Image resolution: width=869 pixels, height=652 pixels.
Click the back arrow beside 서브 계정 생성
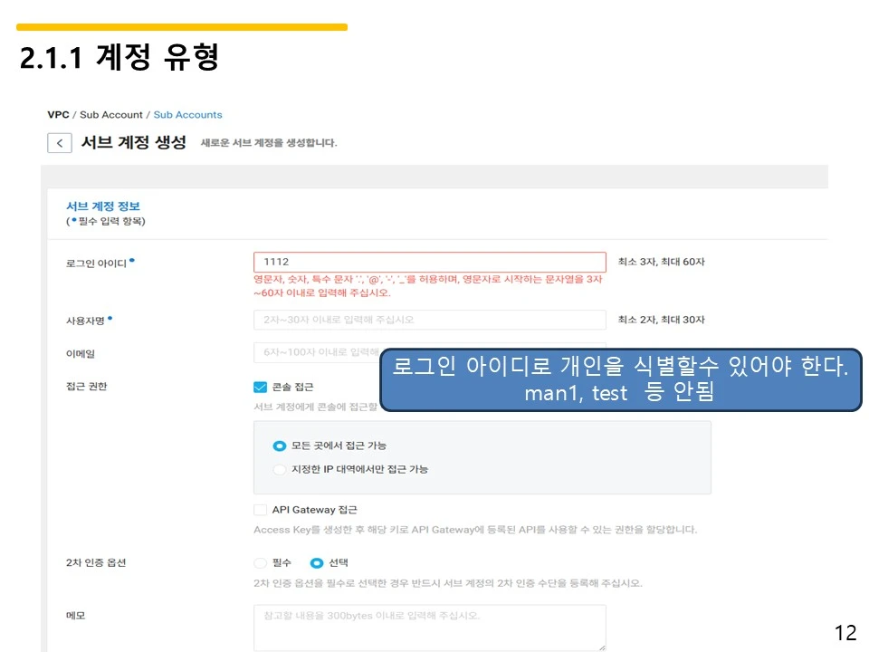click(59, 142)
